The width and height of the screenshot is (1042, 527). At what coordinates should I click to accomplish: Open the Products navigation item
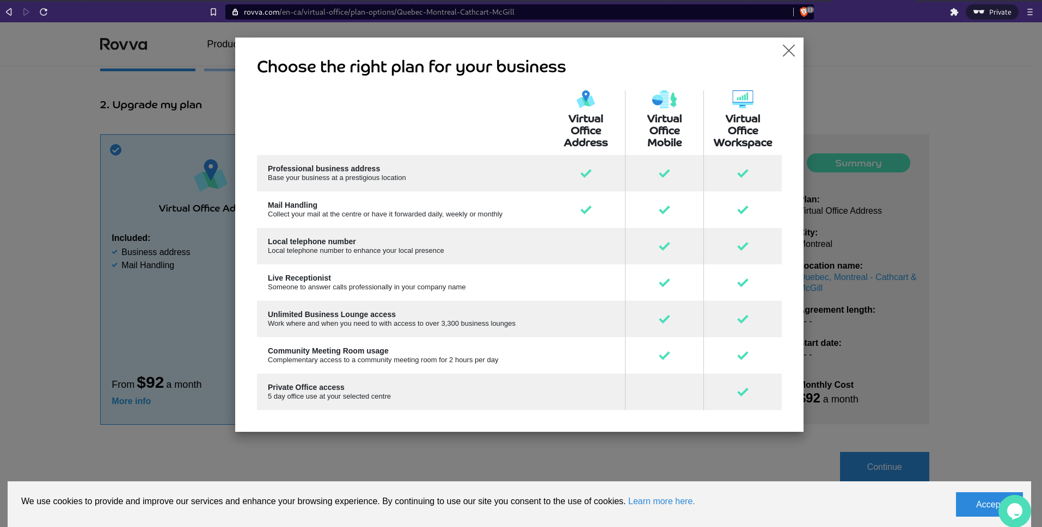coord(224,44)
